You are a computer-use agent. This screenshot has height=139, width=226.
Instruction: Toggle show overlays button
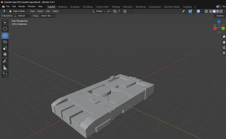(x=198, y=11)
